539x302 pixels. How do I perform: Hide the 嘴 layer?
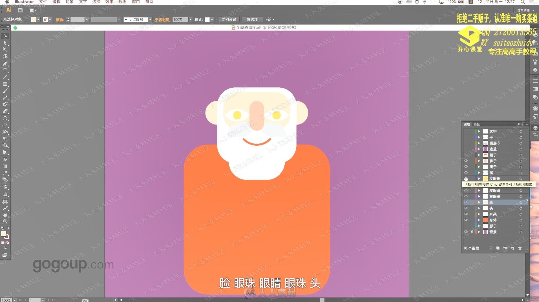[x=466, y=173]
